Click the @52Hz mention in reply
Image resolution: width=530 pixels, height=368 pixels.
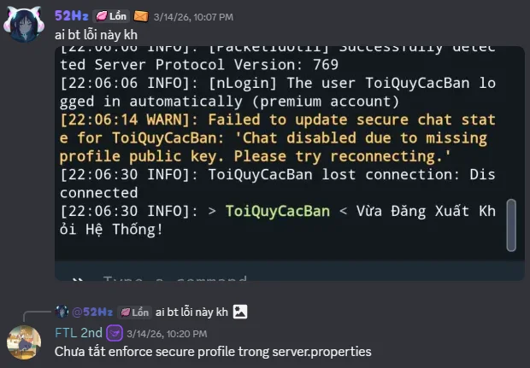92,312
